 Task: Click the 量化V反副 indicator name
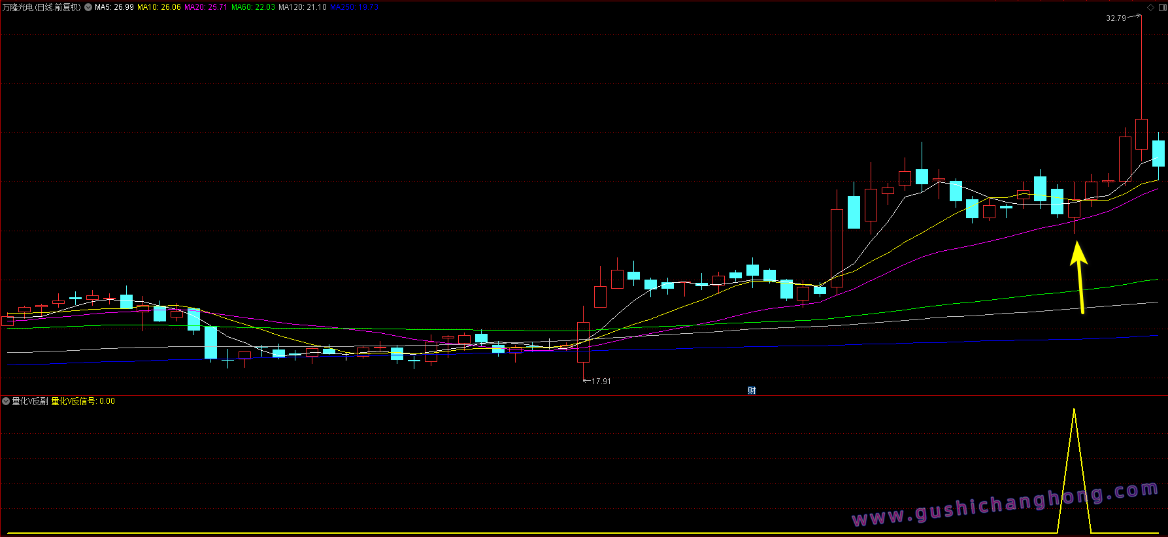click(30, 401)
